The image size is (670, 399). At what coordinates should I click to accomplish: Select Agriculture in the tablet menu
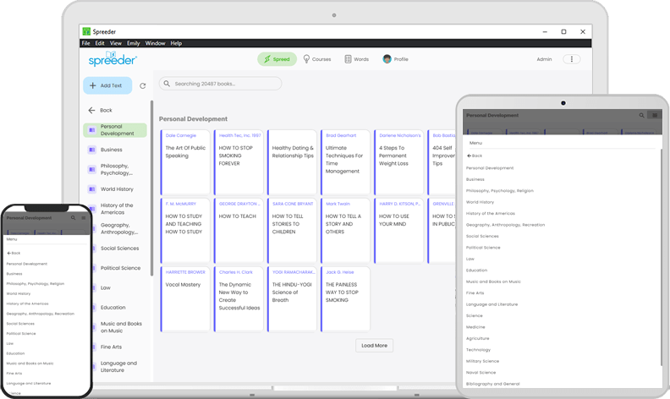pos(478,338)
